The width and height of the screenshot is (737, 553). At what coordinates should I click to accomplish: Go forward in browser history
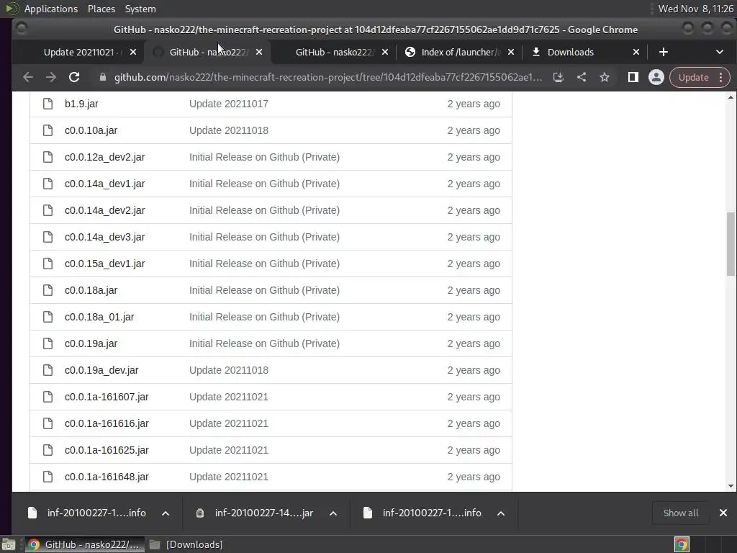click(x=51, y=77)
